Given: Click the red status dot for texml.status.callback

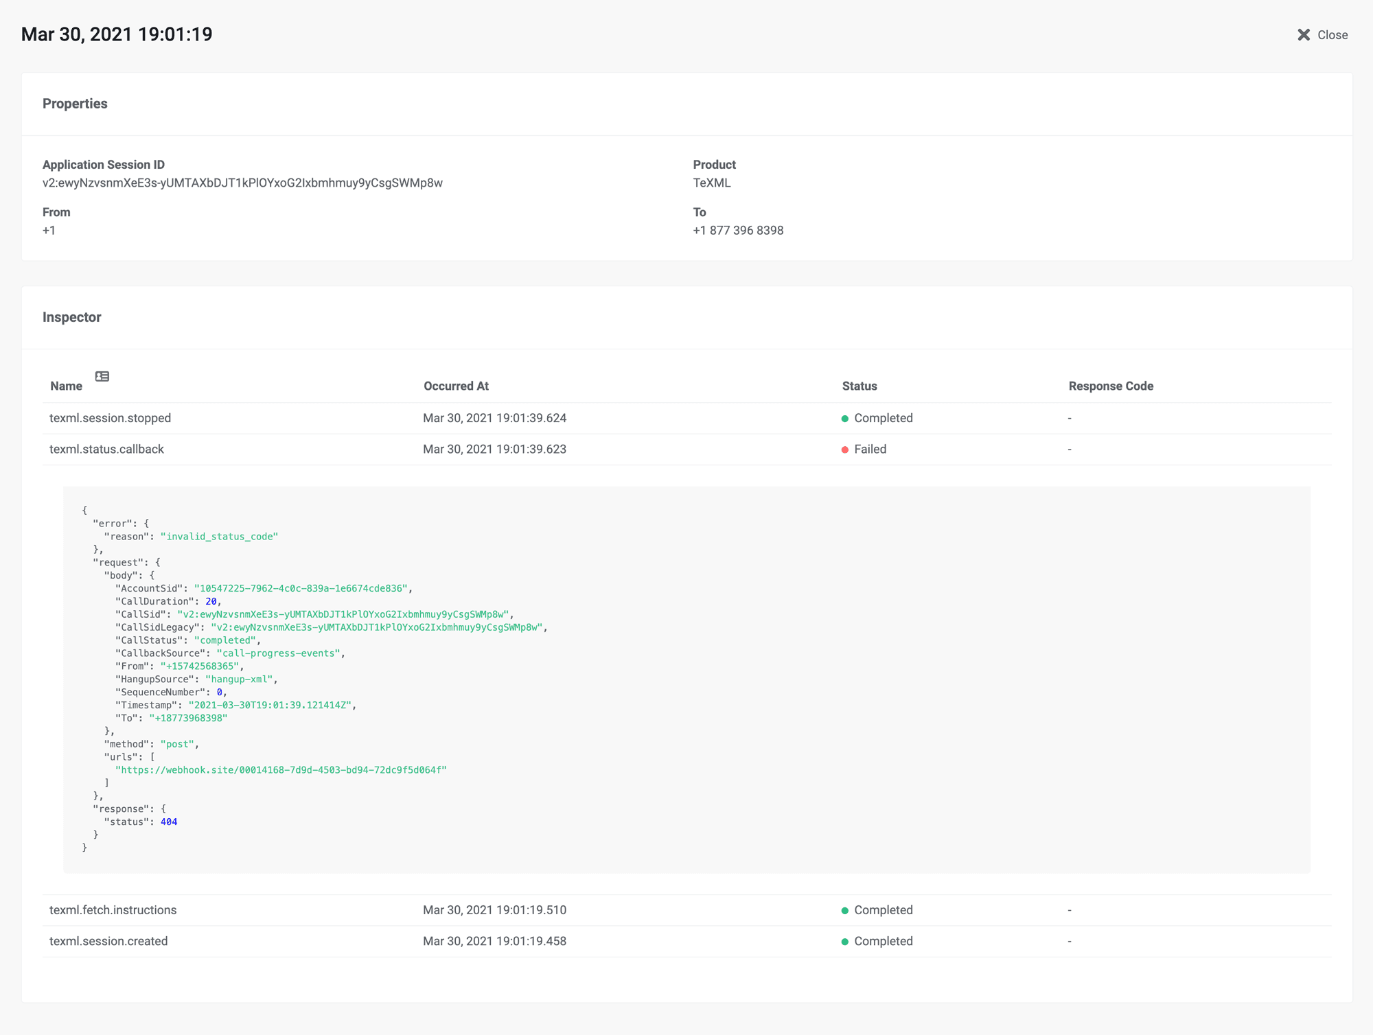Looking at the screenshot, I should tap(845, 450).
